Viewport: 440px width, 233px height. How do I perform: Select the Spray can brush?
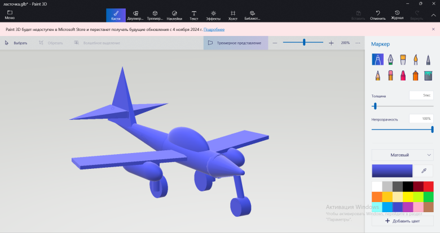416,75
